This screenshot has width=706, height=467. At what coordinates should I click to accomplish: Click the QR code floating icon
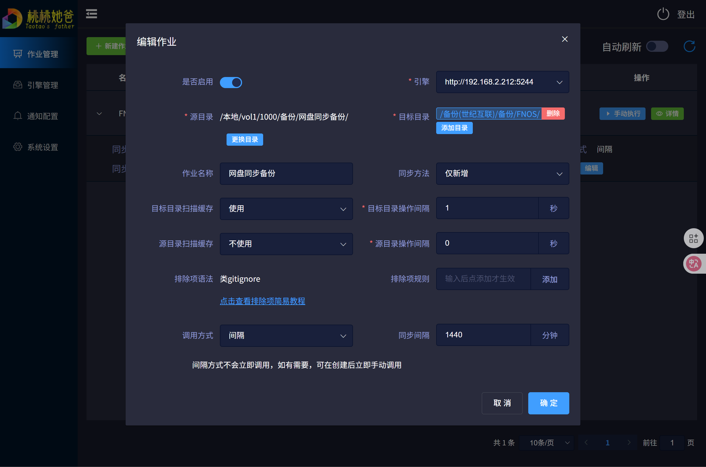point(694,238)
